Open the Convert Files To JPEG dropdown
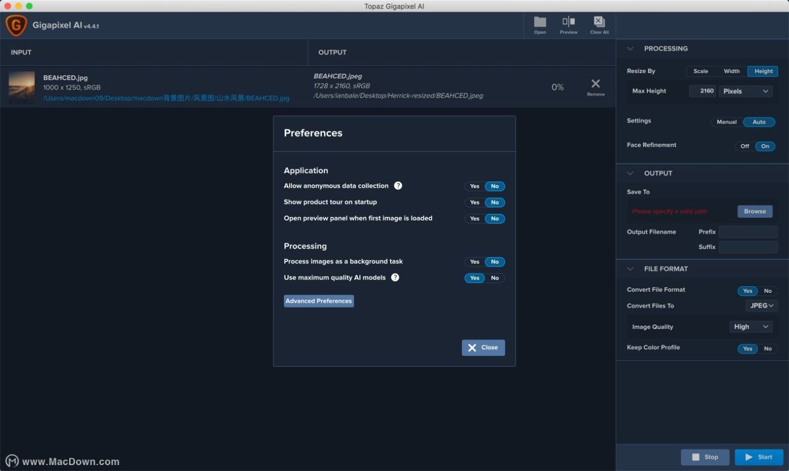This screenshot has width=789, height=471. (762, 306)
